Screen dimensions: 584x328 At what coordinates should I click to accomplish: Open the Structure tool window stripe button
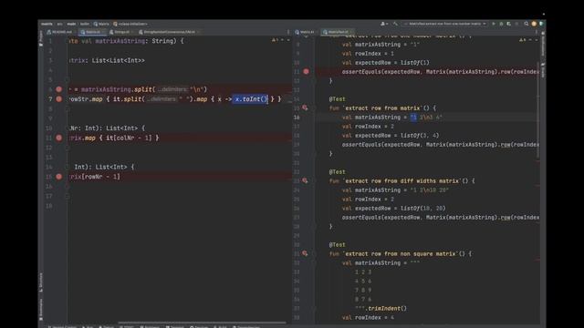41,282
